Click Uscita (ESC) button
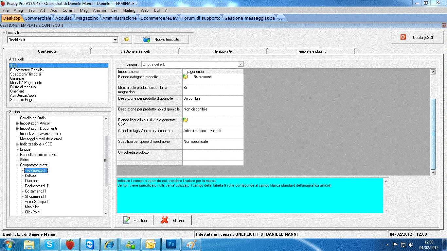Screen dimensions: 447x251 pyautogui.click(x=417, y=37)
